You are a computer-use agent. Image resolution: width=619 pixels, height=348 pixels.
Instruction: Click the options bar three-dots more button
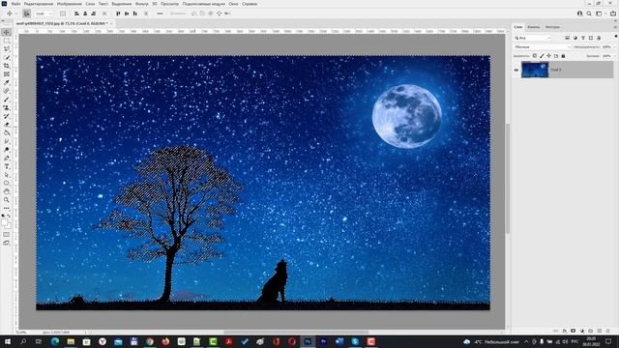click(x=160, y=14)
